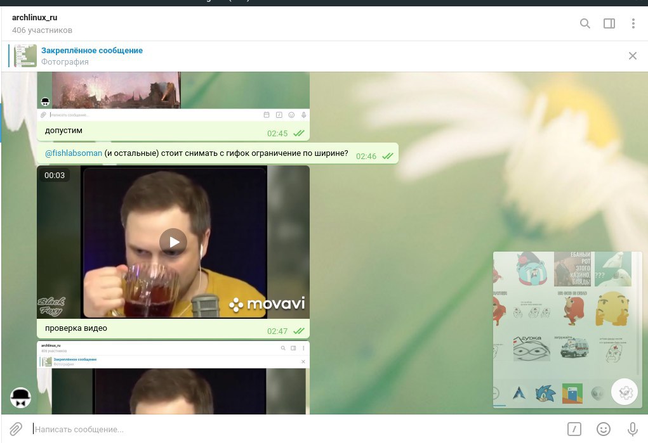Screen dimensions: 648x443
Task: Switch to the gray alien sticker set
Action: coord(597,394)
